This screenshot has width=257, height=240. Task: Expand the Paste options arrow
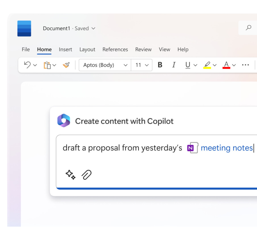click(54, 65)
